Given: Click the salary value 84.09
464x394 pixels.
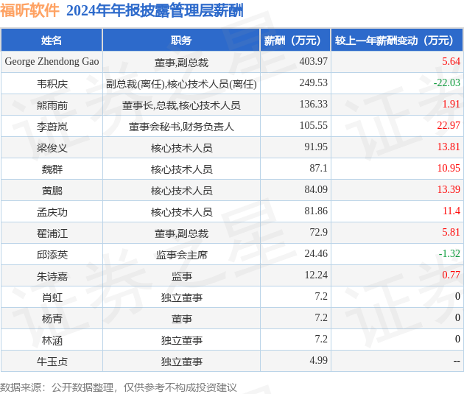Looking at the screenshot, I should pos(316,189).
